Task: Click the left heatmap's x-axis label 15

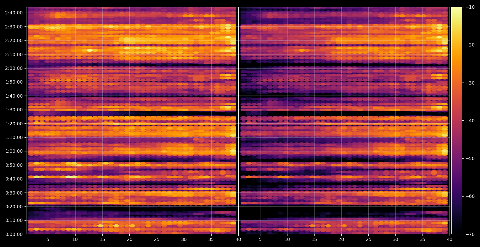Action: point(102,239)
